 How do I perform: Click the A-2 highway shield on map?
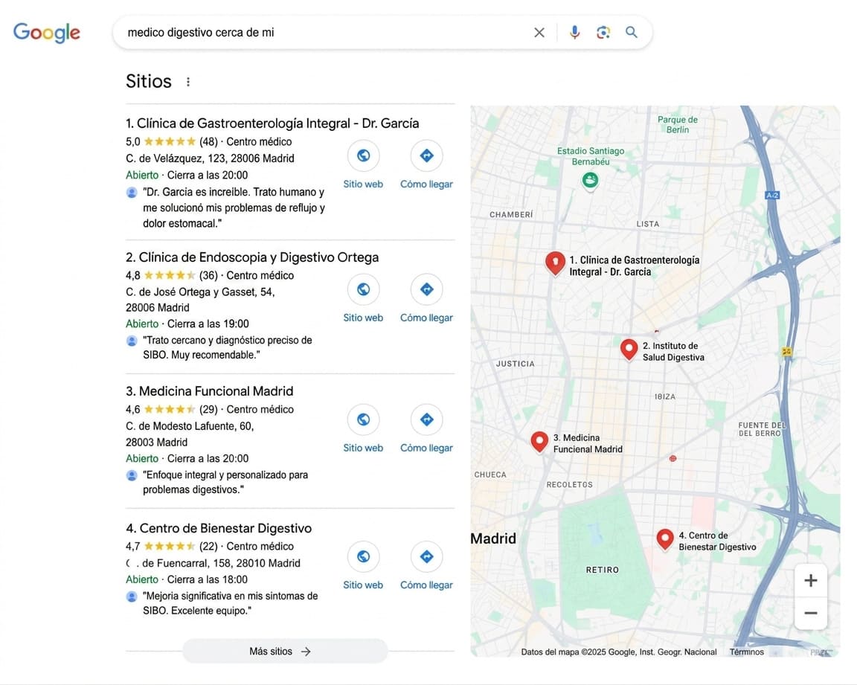(x=771, y=195)
